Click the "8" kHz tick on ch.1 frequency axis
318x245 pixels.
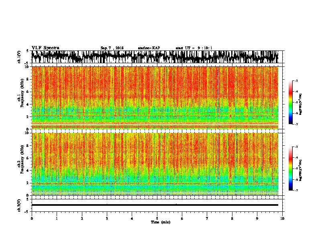[28, 79]
